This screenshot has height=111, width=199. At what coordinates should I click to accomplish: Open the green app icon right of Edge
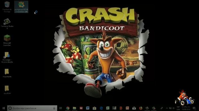tap(108, 108)
